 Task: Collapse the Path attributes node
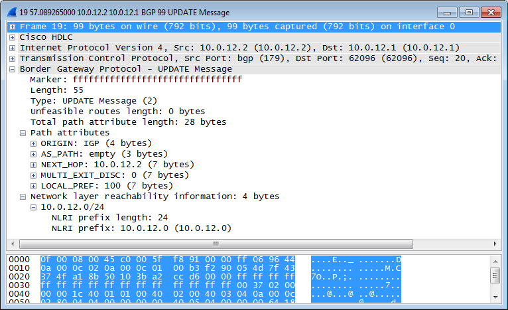point(23,133)
